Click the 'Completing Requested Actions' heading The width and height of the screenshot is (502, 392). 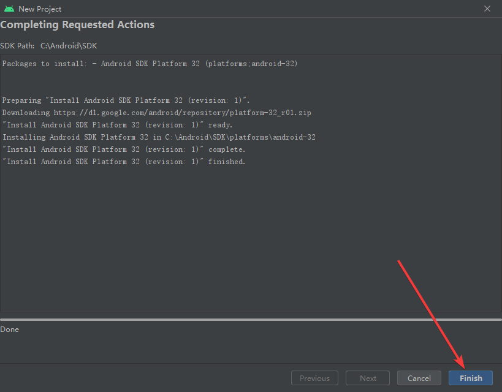[77, 24]
